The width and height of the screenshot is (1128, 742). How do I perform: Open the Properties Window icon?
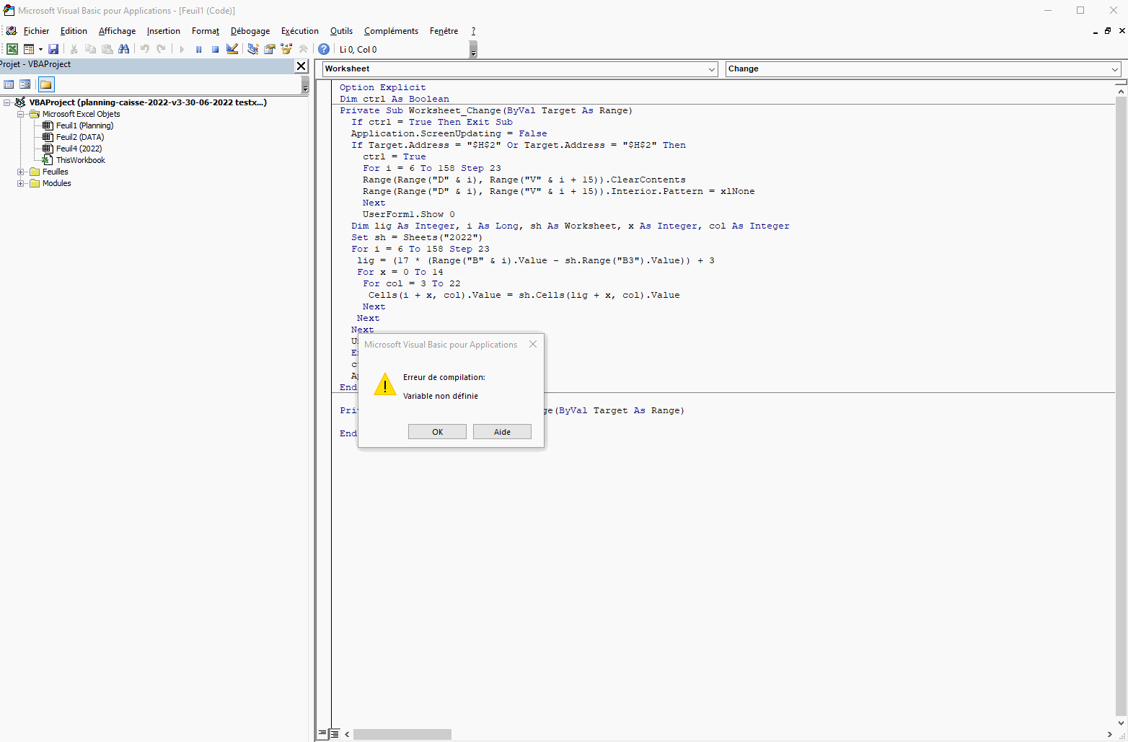tap(270, 49)
